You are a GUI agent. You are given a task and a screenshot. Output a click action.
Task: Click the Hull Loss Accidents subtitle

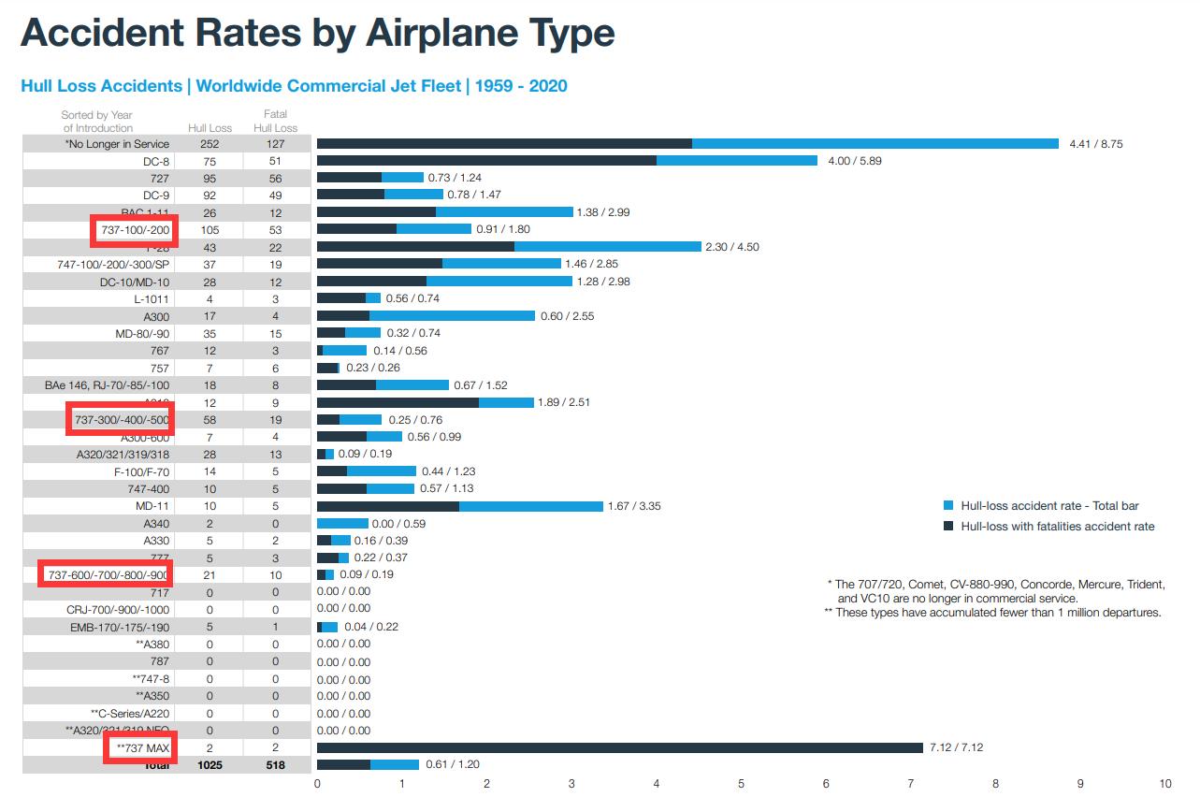tap(294, 86)
